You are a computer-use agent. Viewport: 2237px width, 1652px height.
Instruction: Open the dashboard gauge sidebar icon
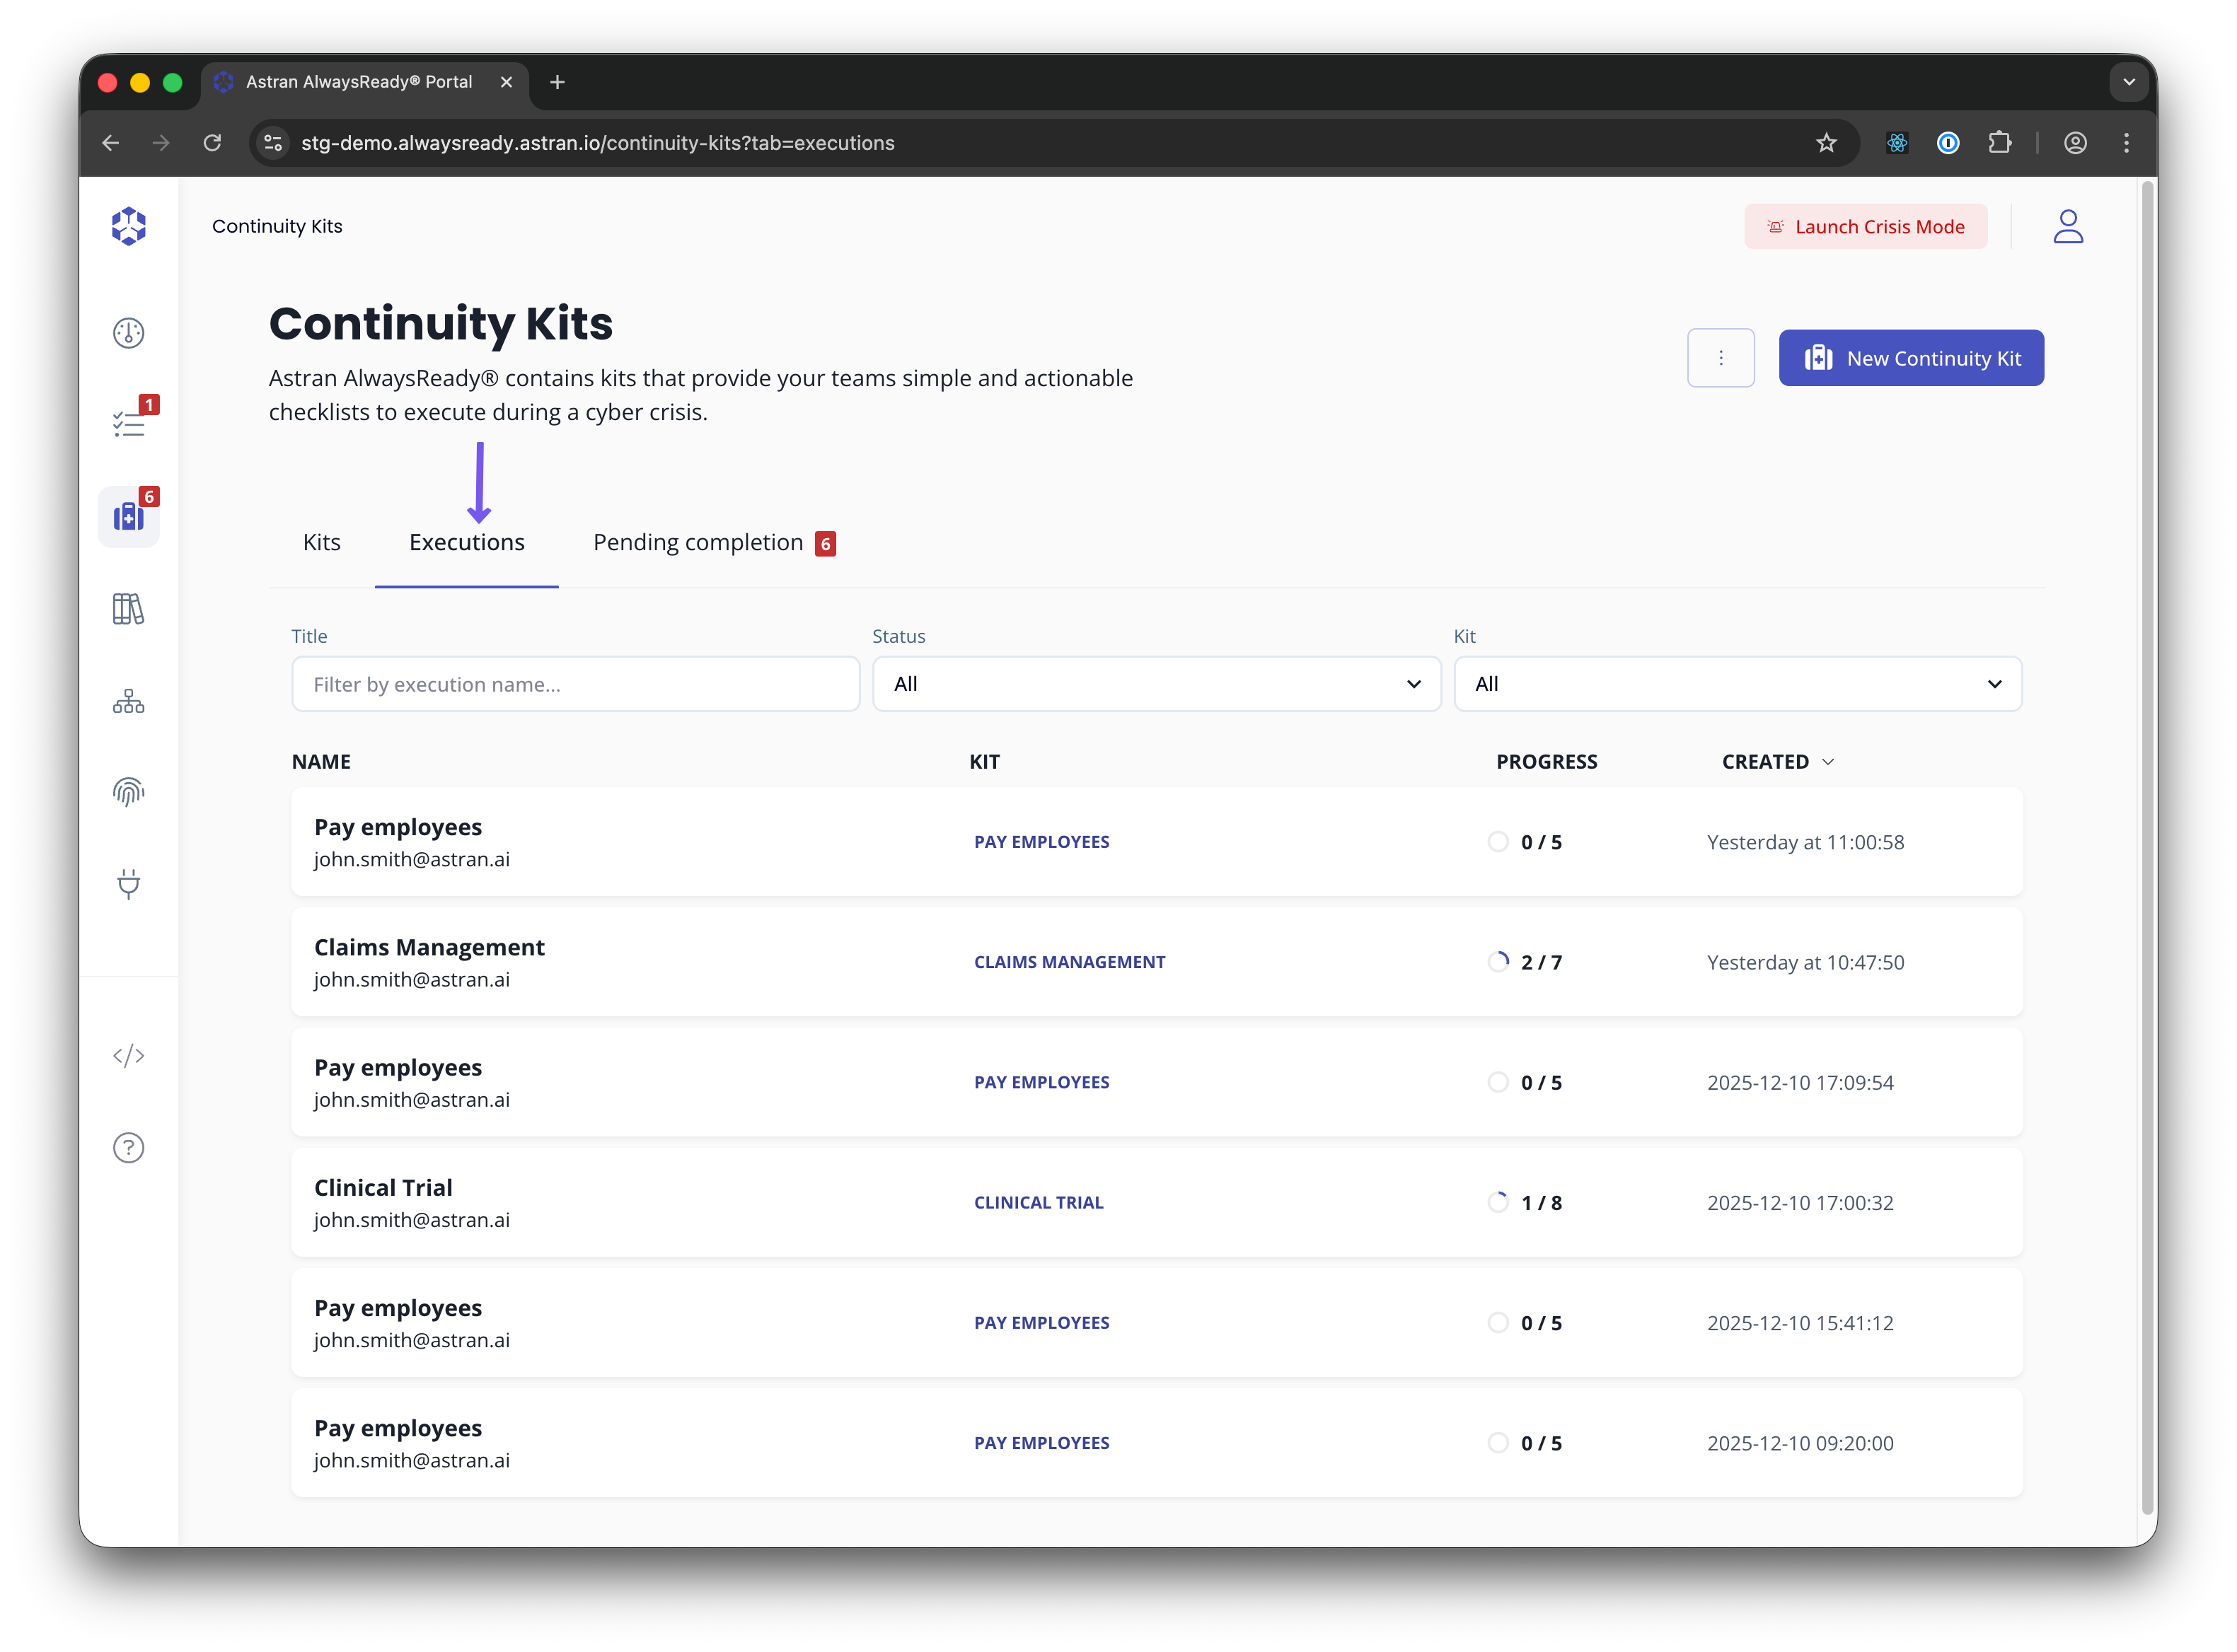point(128,333)
